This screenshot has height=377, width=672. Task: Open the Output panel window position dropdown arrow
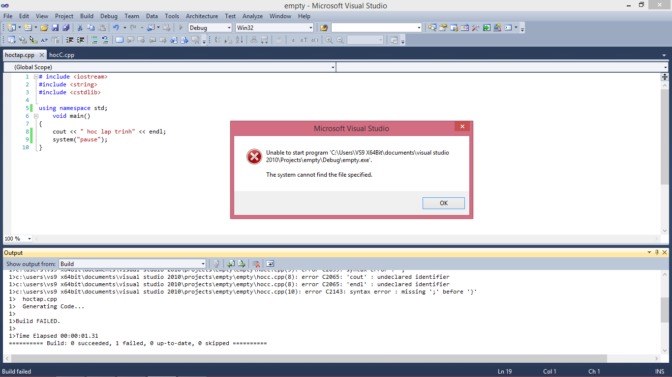[649, 252]
